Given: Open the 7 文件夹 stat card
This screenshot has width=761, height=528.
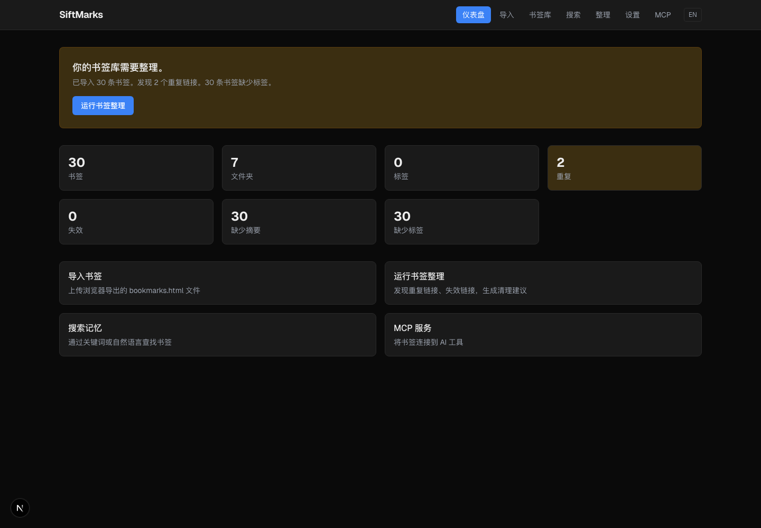Looking at the screenshot, I should tap(299, 168).
